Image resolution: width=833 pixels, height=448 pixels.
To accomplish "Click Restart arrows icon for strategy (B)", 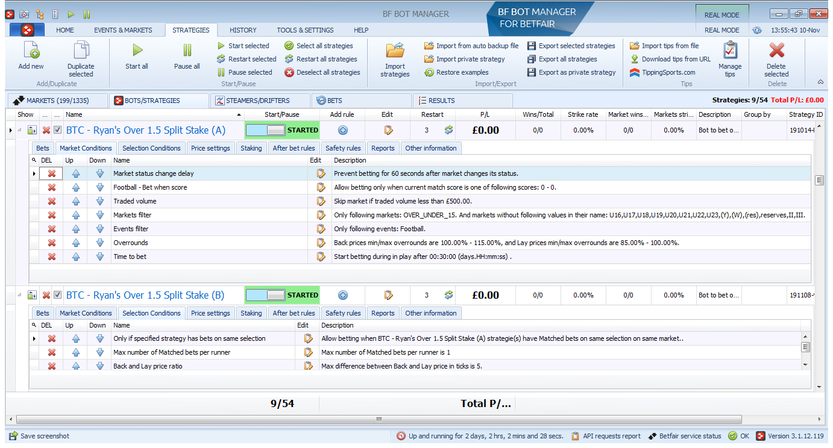I will (448, 295).
